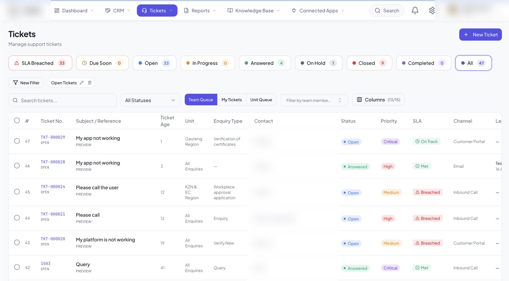Select ticket TKT-000028 row checkbox
Screen dimensions: 509x281
pyautogui.click(x=17, y=166)
